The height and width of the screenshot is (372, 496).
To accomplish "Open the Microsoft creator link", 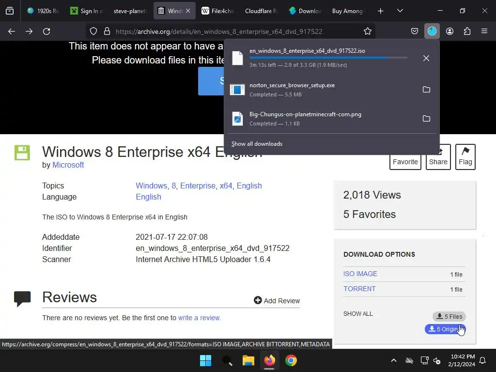I will 68,165.
